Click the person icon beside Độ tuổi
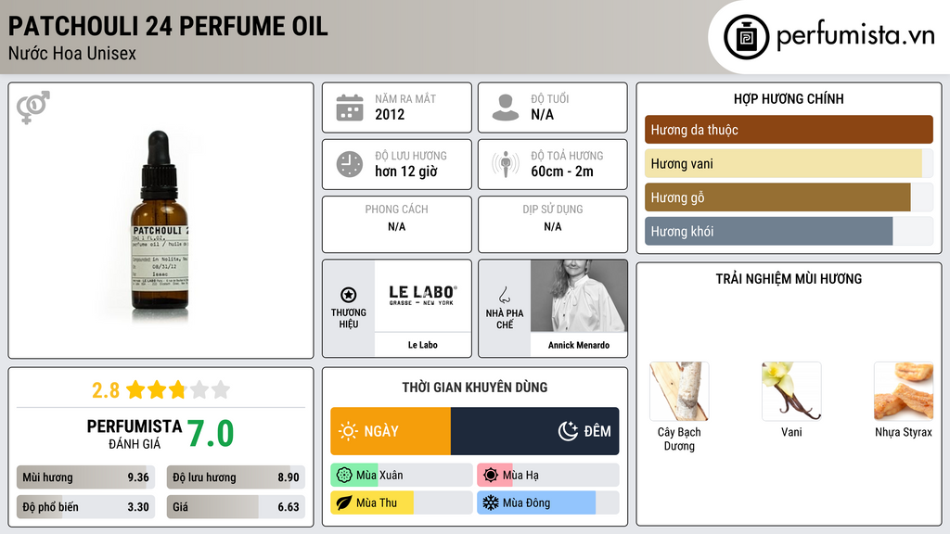This screenshot has width=950, height=534. [x=506, y=108]
